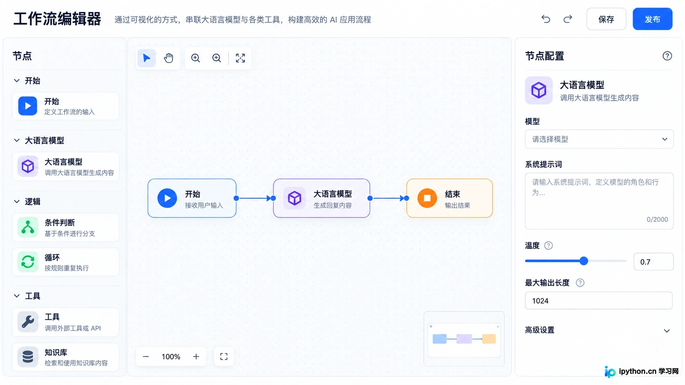Click the 100% zoom level text

171,357
